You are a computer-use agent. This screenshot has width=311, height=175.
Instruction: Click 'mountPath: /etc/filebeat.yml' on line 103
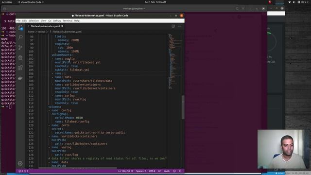[78, 62]
